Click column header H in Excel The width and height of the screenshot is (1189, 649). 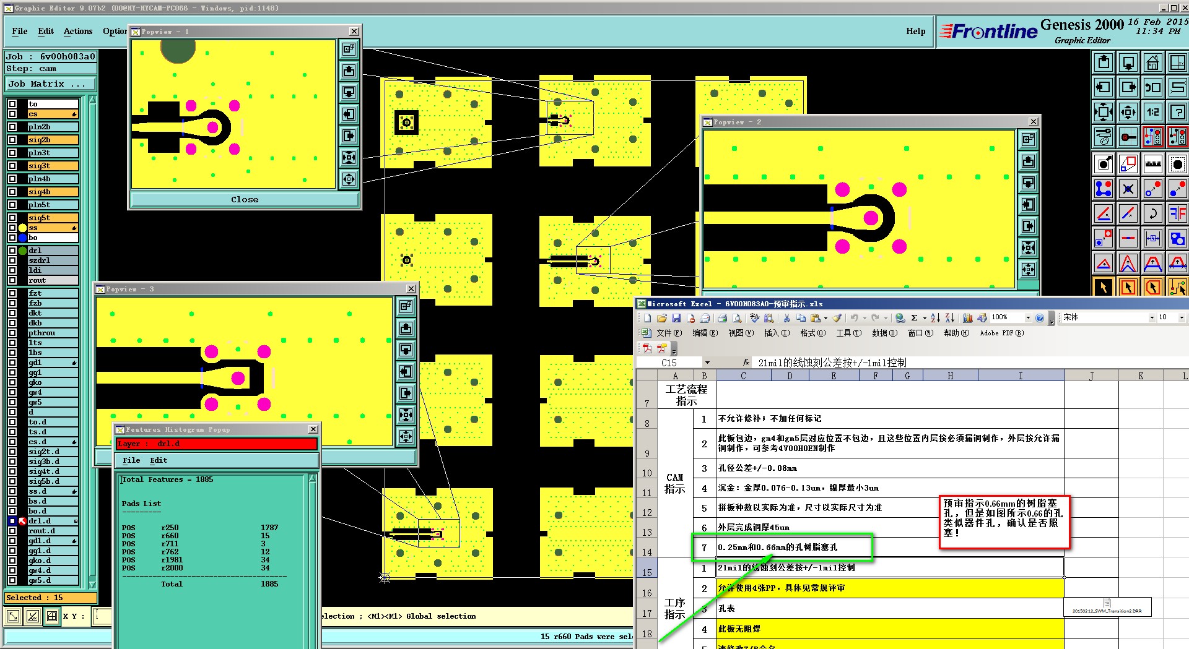tap(950, 376)
